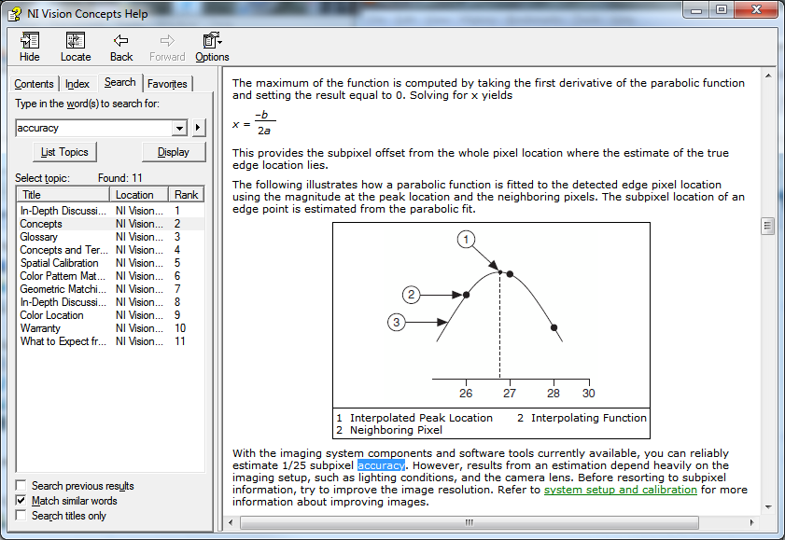Click the vertical scrollbar up arrow

pyautogui.click(x=767, y=76)
